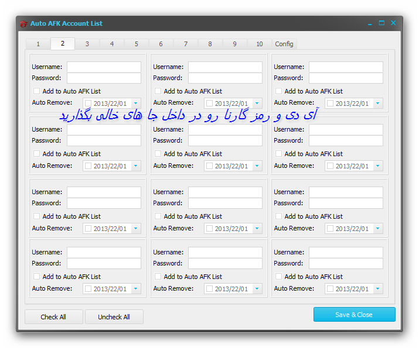The height and width of the screenshot is (348, 419).
Task: Click the Password field in top-left box
Action: pyautogui.click(x=104, y=78)
